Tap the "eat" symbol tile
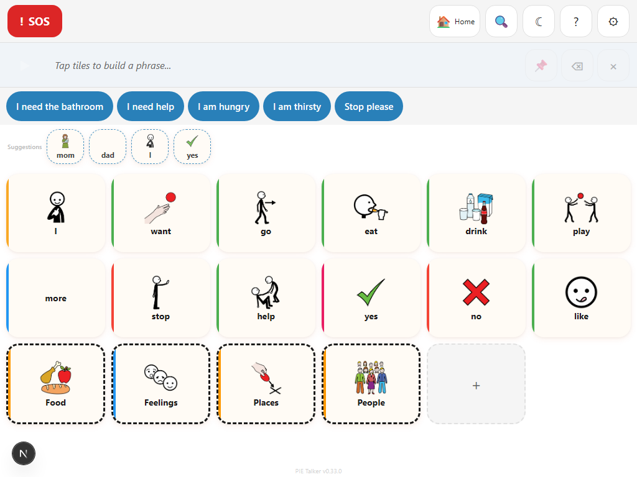 click(371, 213)
